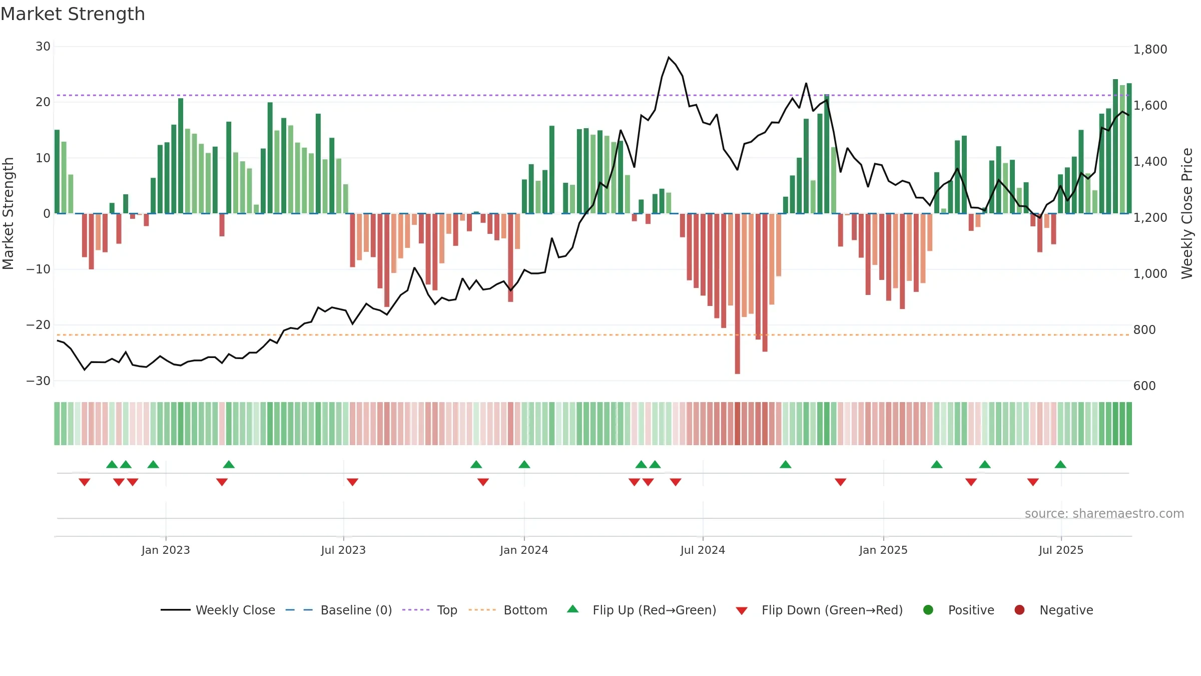1201x676 pixels.
Task: Click the red flip-down triangle beside Jul 2023
Action: tap(352, 482)
